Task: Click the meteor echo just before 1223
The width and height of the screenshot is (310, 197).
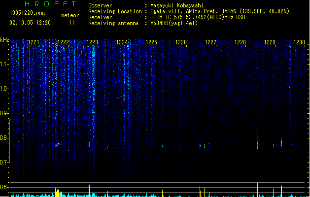Action: click(89, 144)
